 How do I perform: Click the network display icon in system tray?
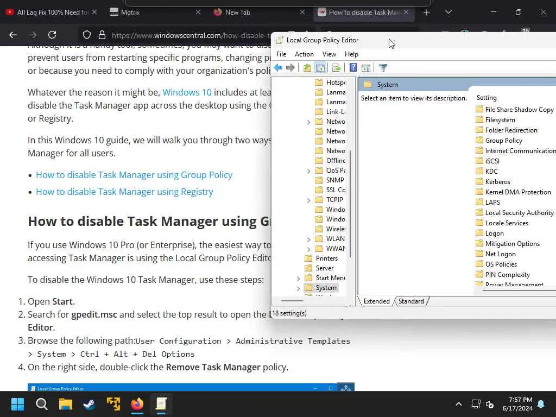(x=476, y=404)
